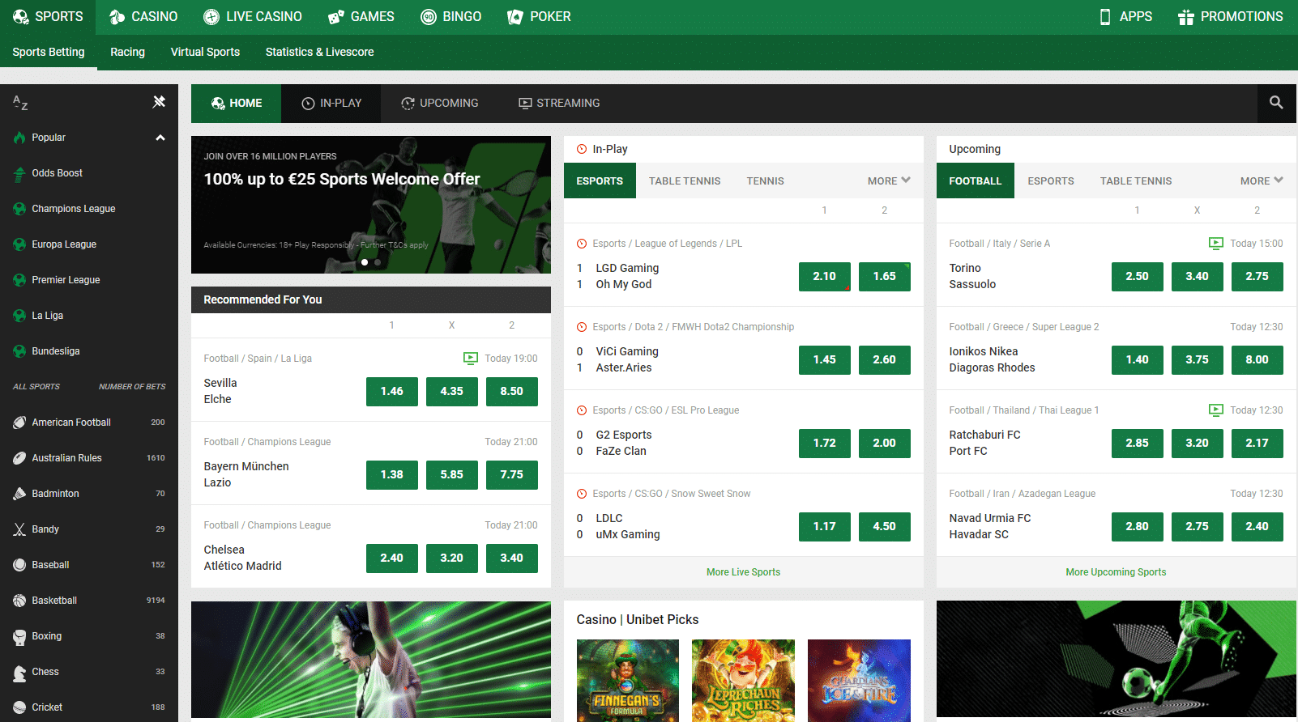
Task: Sort sports alphabetically with A-Z icon
Action: [20, 102]
